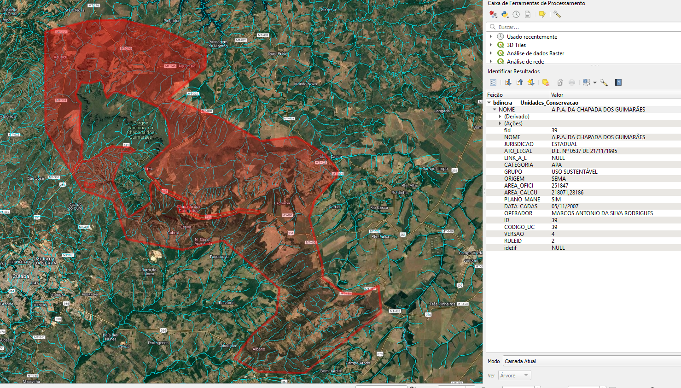Open identify results help
The width and height of the screenshot is (681, 388).
click(618, 82)
